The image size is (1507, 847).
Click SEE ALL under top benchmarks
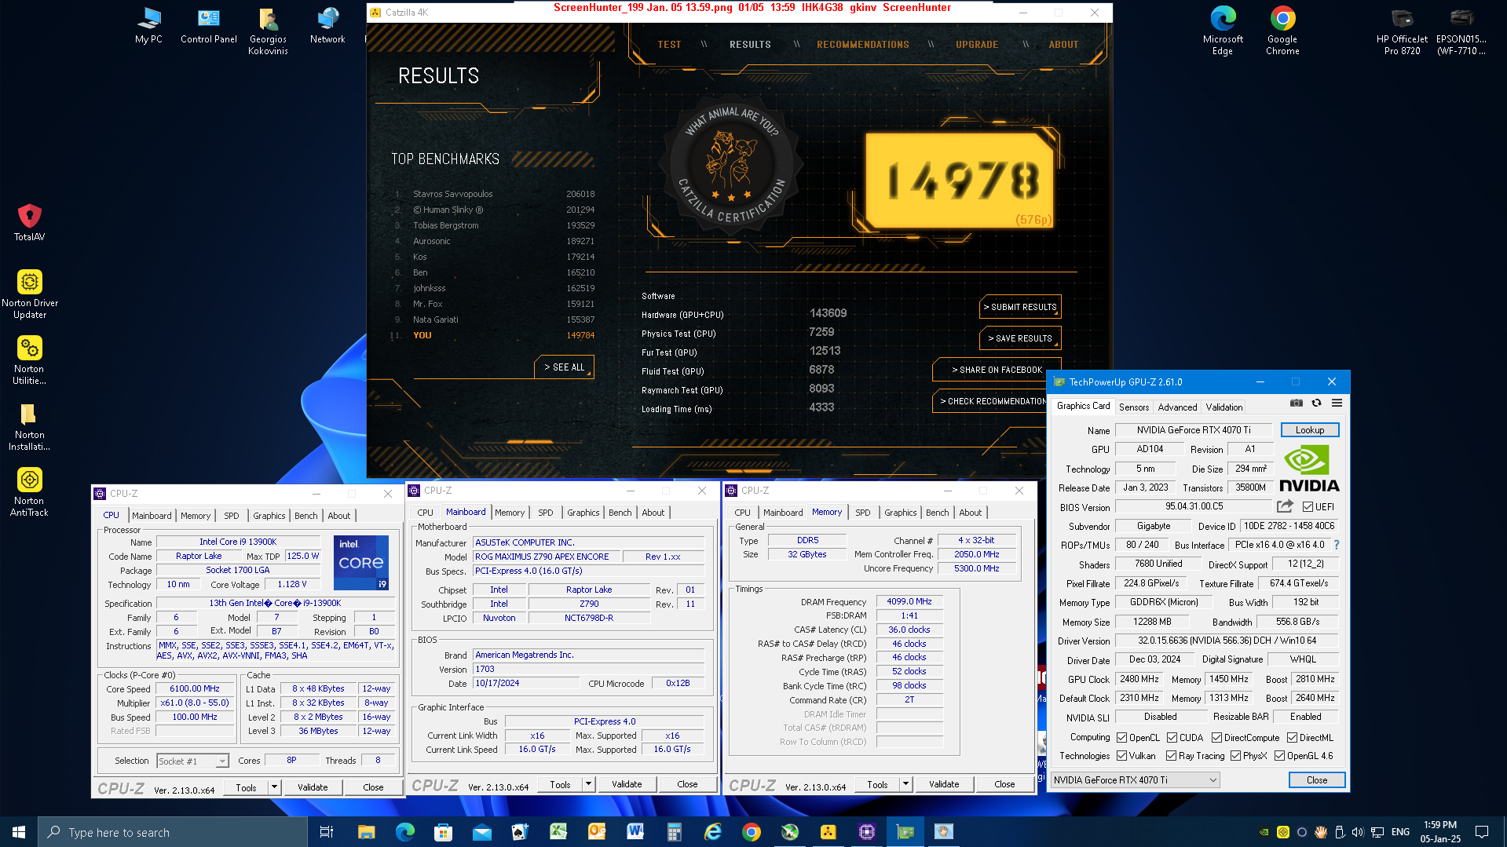point(565,367)
